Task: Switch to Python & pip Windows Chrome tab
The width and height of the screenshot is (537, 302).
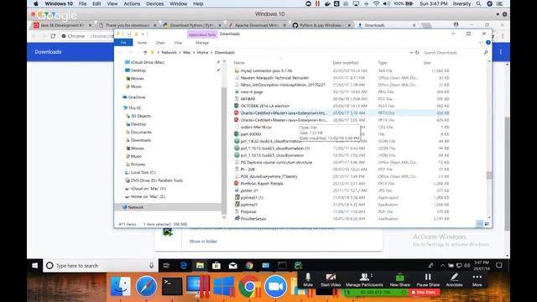Action: 321,25
